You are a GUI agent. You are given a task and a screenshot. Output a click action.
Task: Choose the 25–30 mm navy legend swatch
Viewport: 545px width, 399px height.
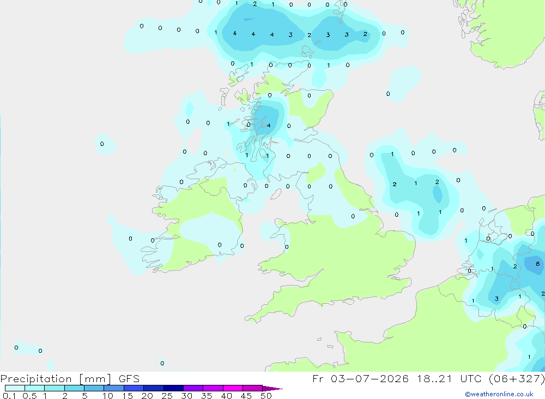[173, 388]
